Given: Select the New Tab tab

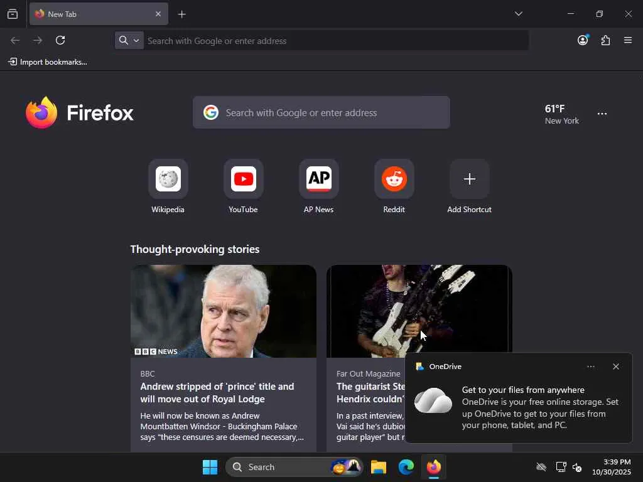Looking at the screenshot, I should point(99,14).
